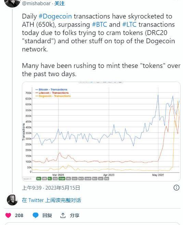Screen dimensions: 183x225
Task: Toggle the btc coin filter on chart
Action: (39, 178)
